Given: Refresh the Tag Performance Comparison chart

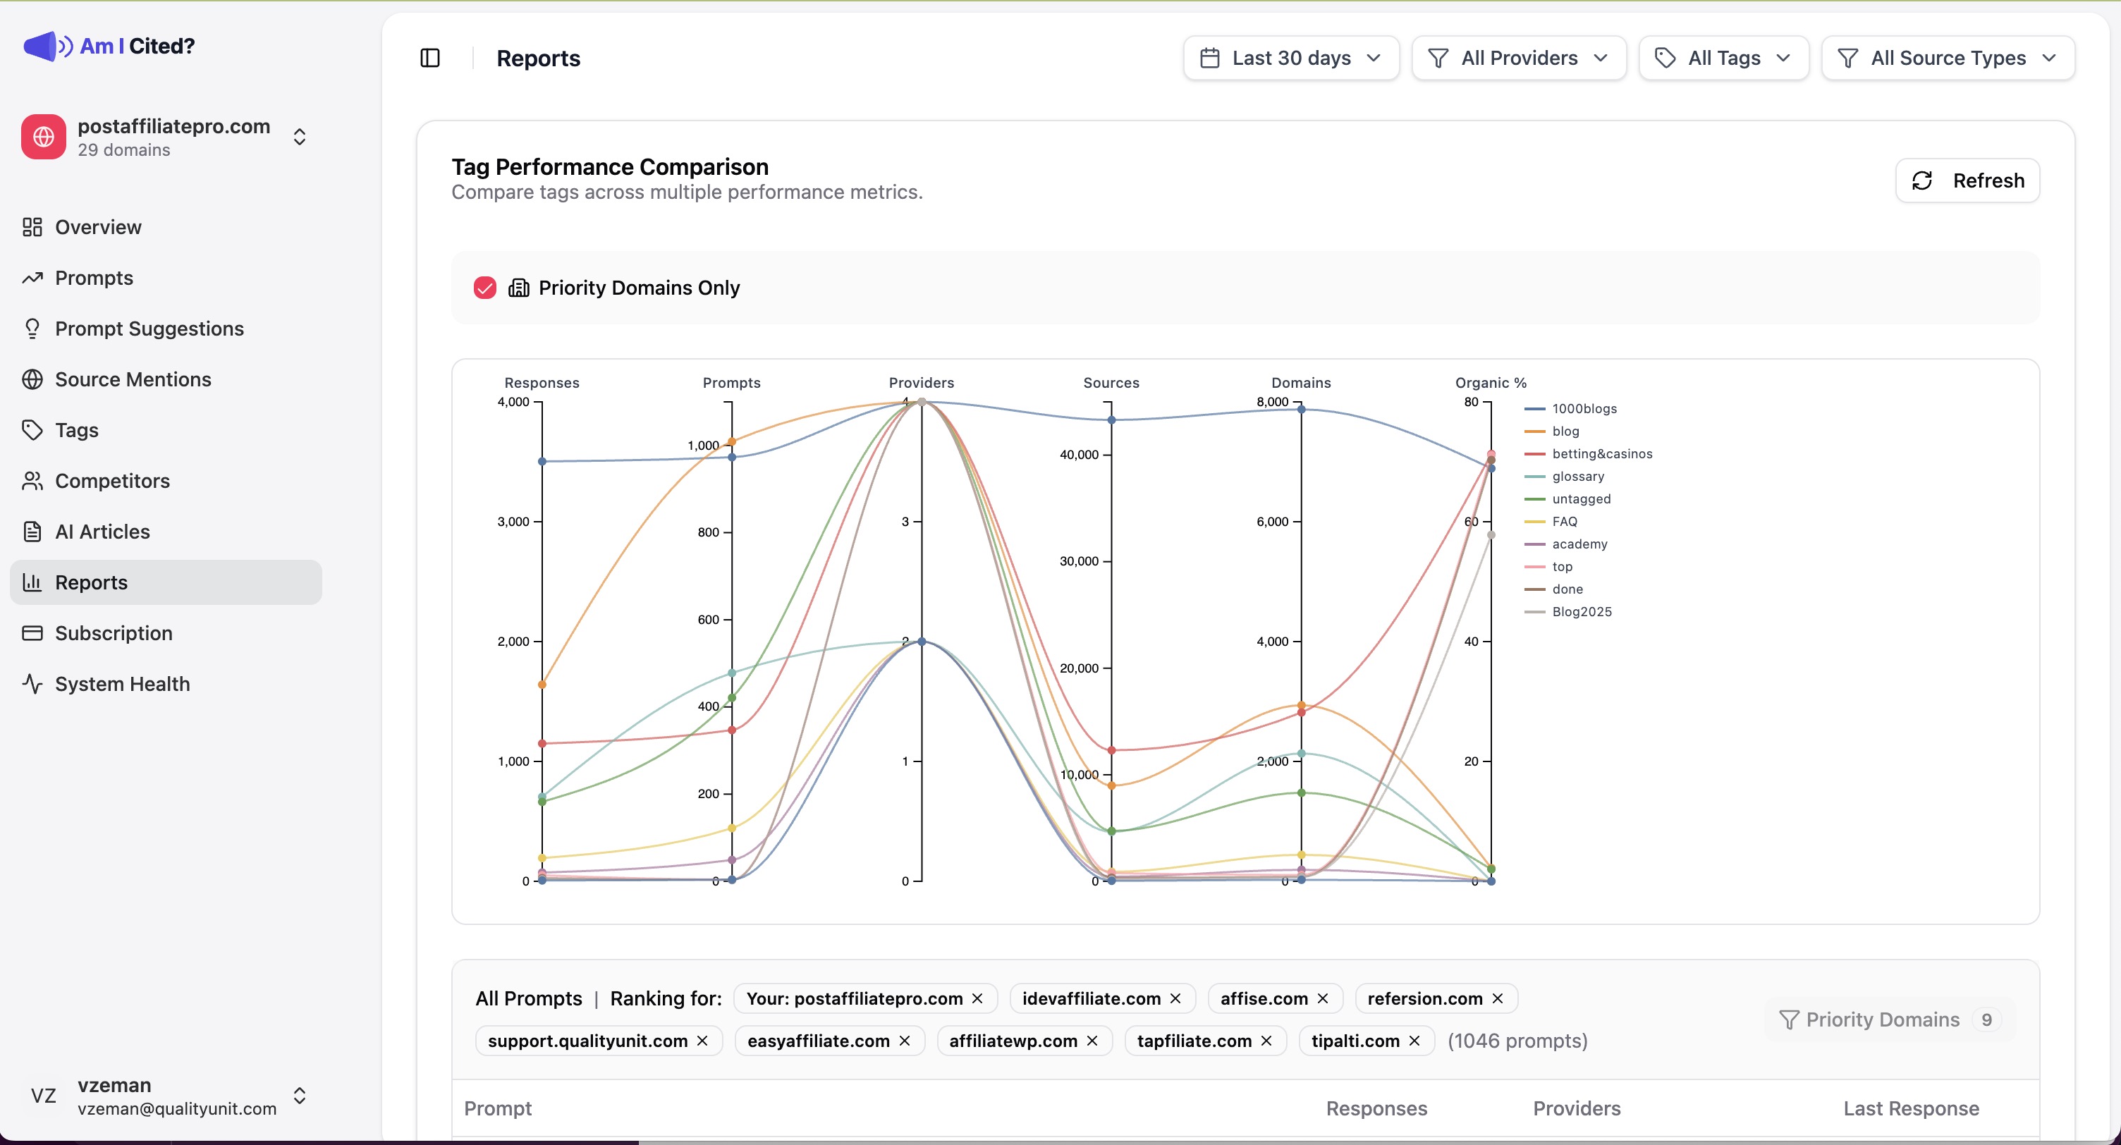Looking at the screenshot, I should pos(1968,180).
